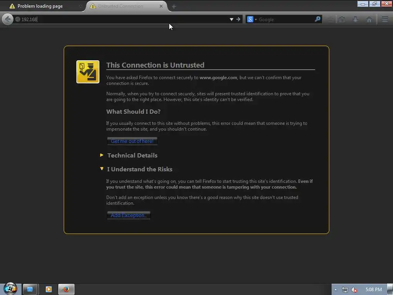
Task: Click the Go arrow in address bar
Action: (238, 19)
